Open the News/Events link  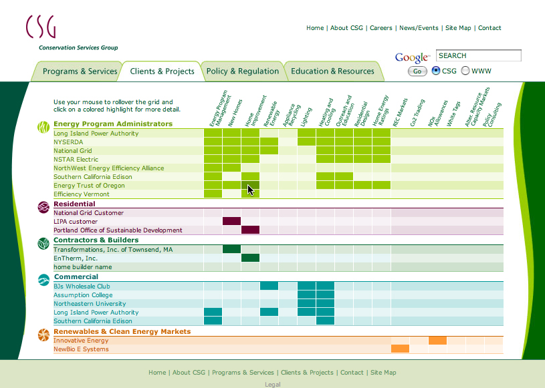click(419, 28)
